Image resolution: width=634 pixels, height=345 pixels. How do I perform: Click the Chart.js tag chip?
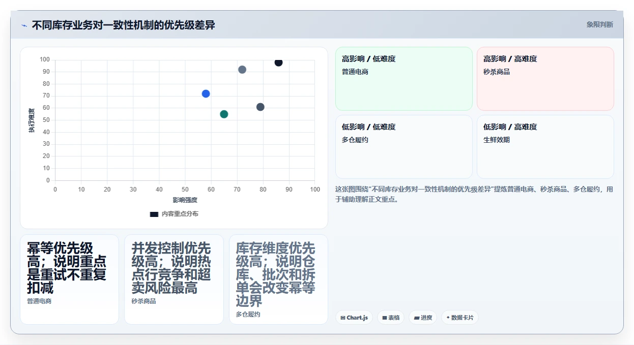354,318
